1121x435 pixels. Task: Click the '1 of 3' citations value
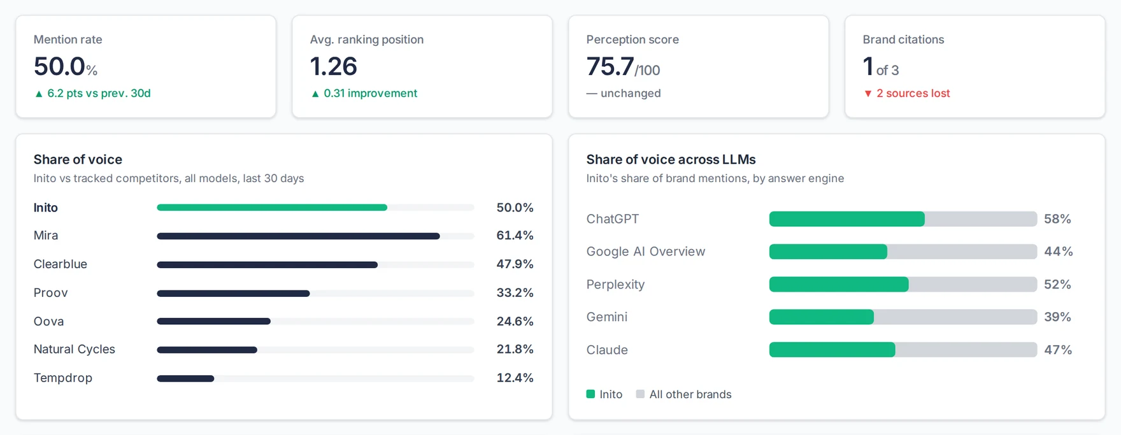click(x=881, y=67)
